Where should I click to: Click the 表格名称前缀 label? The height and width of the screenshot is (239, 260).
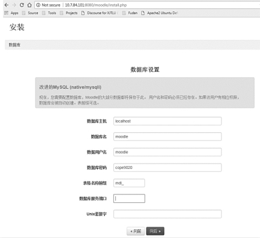coord(95,183)
